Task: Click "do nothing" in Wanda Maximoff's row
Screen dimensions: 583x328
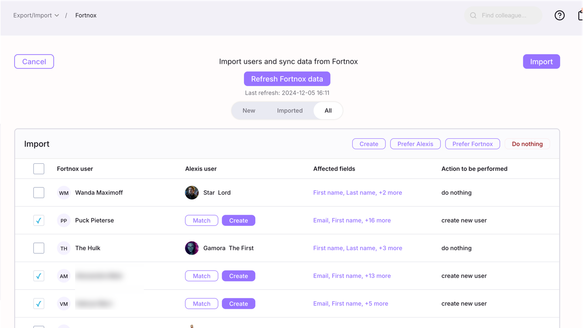Action: pyautogui.click(x=456, y=193)
